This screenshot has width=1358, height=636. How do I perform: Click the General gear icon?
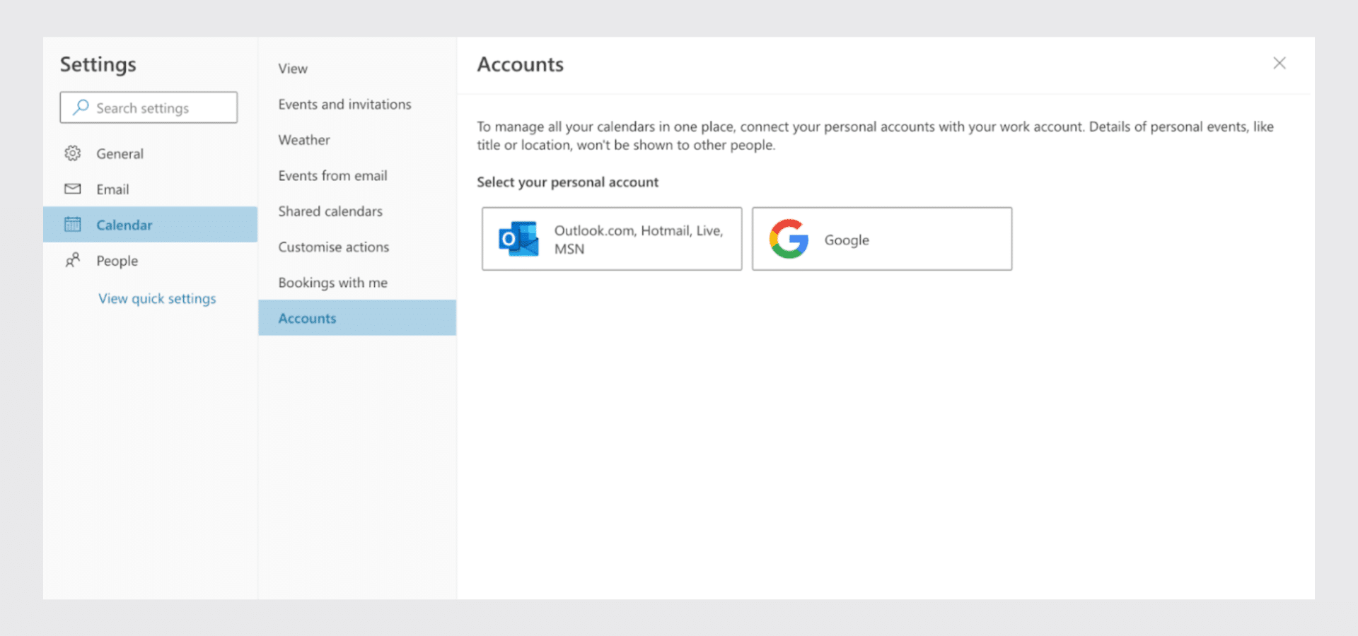(x=73, y=153)
